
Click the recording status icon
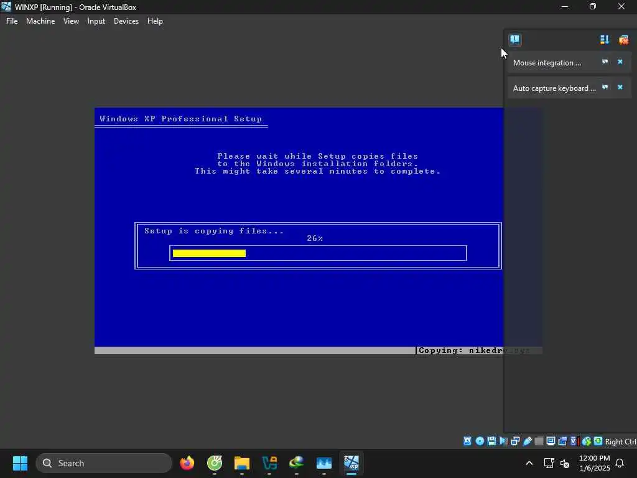[x=562, y=441]
